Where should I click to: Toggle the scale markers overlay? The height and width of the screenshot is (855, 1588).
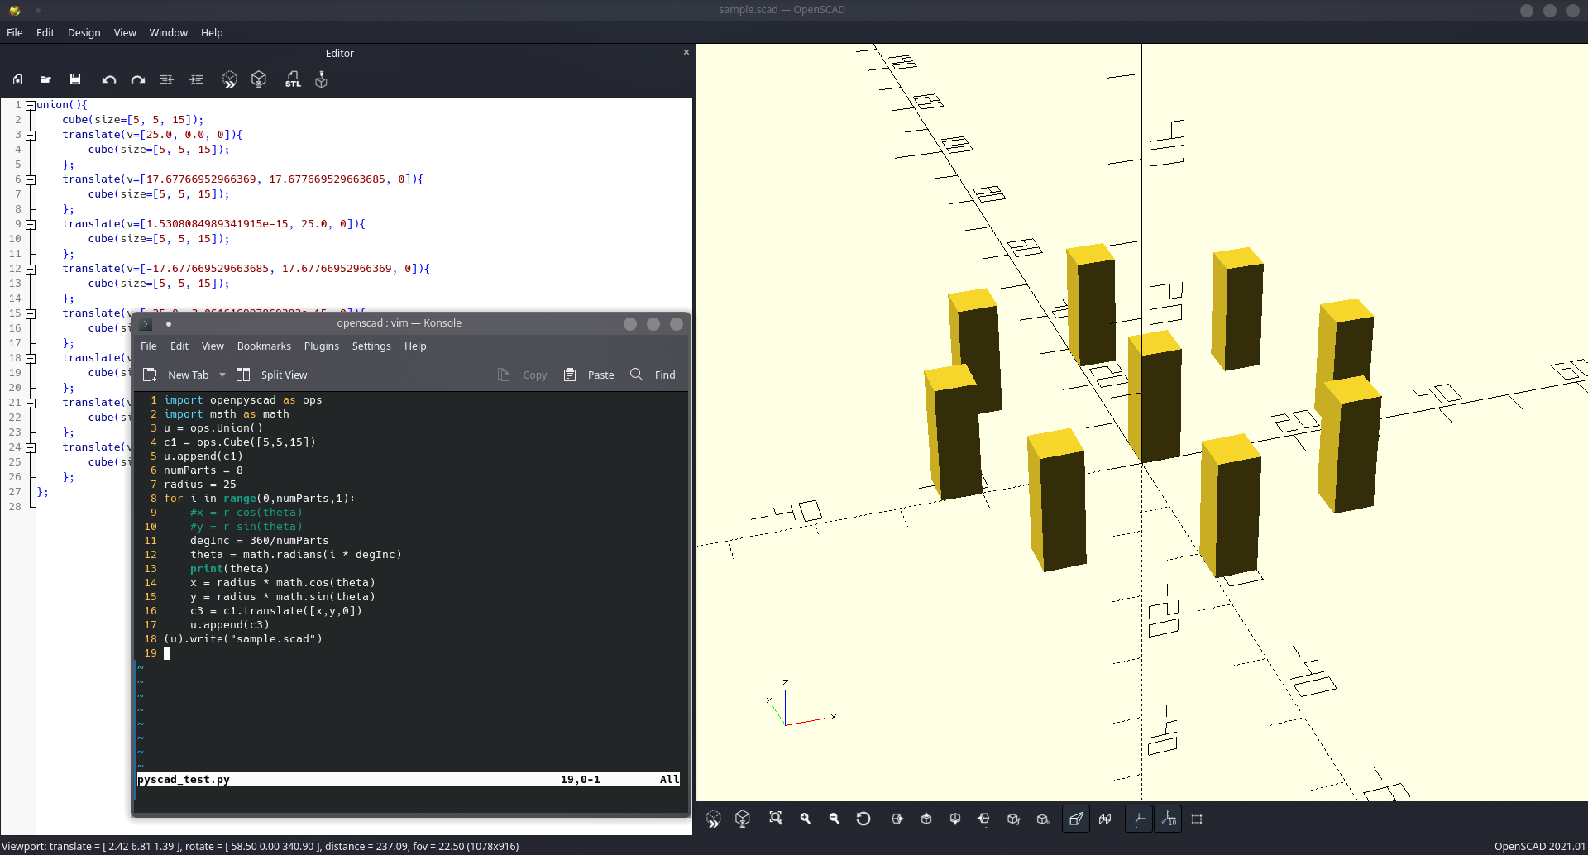(x=1169, y=819)
